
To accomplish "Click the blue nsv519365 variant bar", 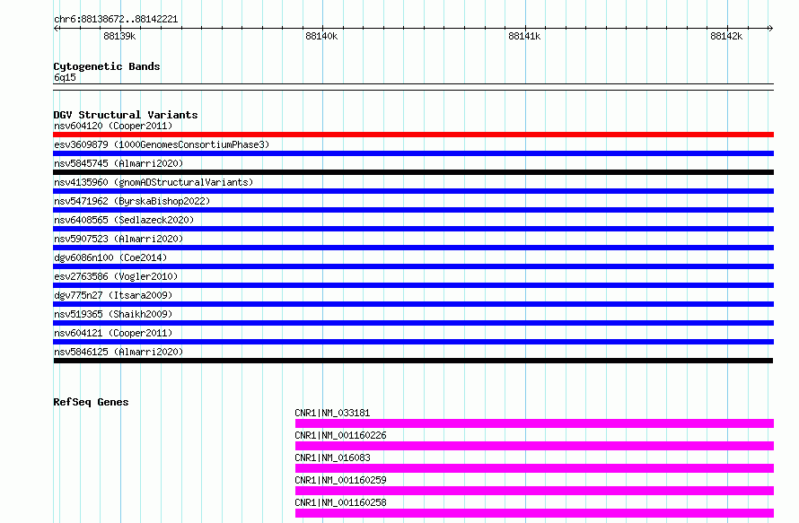I will click(x=413, y=323).
